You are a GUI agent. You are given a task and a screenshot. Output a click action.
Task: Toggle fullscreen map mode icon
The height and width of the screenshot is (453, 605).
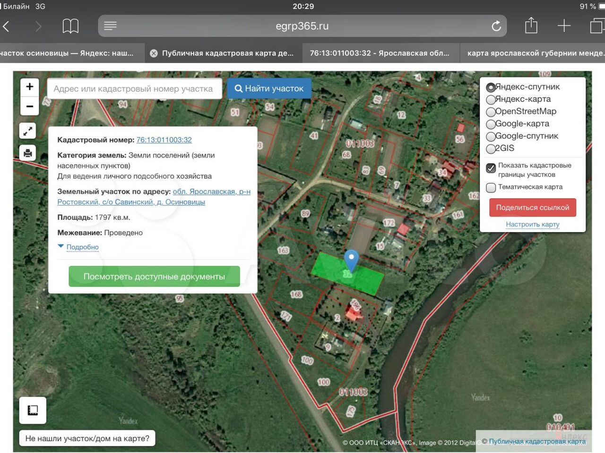28,131
